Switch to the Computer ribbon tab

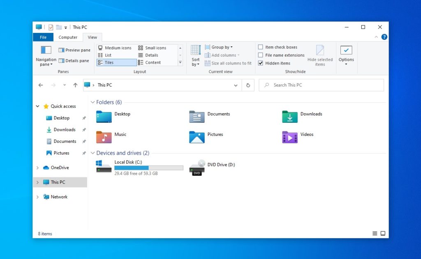[68, 37]
